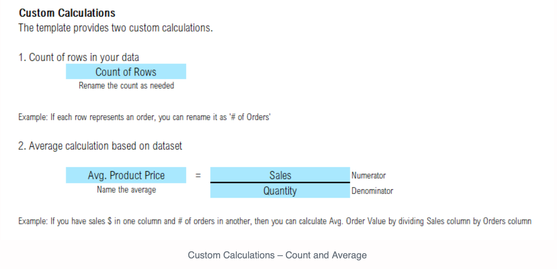Screen dimensions: 557x269
Task: Click the division line between Sales and Quantity
Action: (x=280, y=183)
